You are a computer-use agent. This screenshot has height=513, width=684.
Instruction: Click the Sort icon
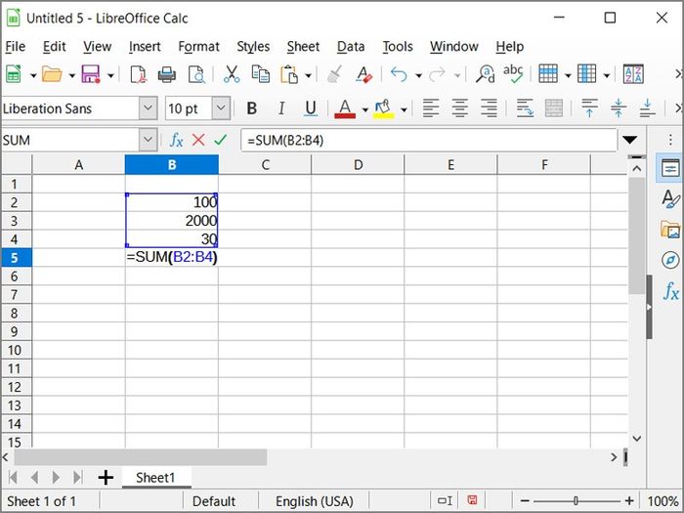[633, 74]
